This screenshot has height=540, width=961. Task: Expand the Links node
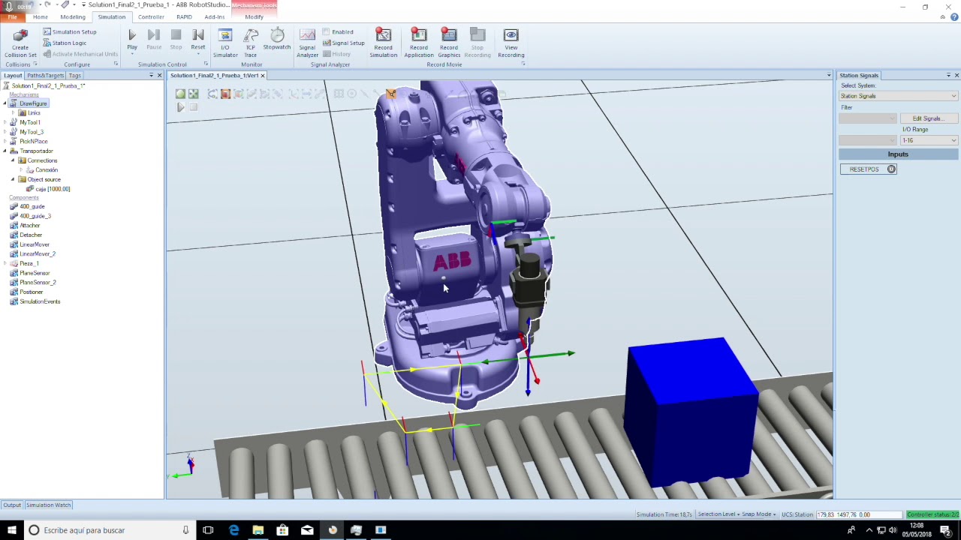coord(13,112)
